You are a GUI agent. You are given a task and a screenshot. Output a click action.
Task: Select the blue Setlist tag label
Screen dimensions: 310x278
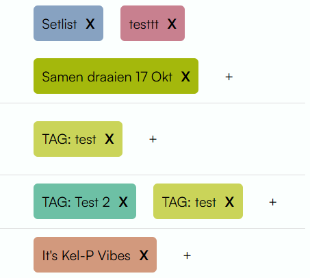[60, 24]
